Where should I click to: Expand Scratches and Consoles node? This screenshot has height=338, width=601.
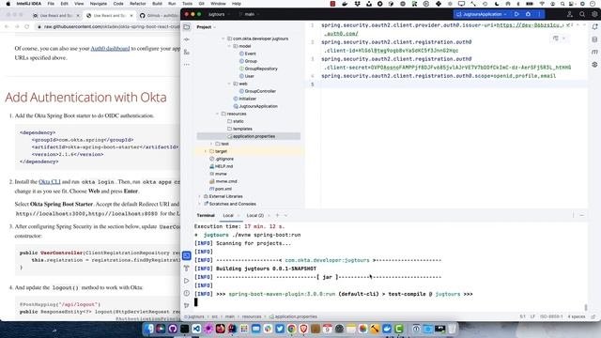(x=199, y=204)
